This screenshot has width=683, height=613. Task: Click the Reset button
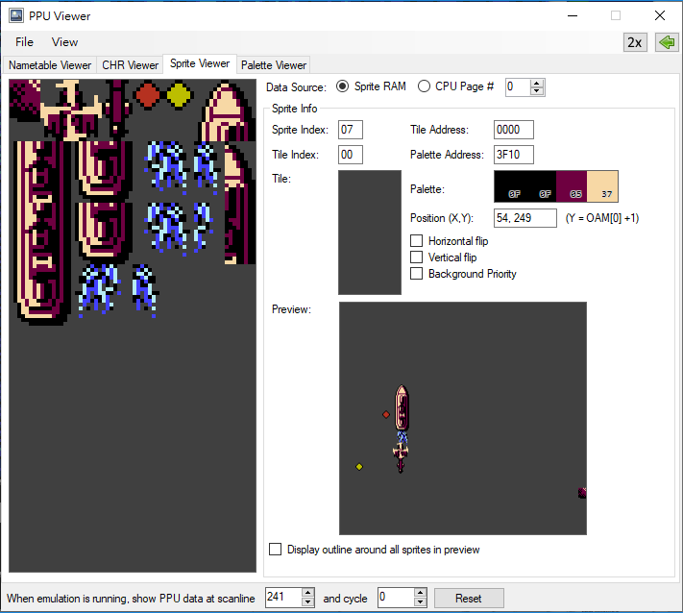point(469,598)
